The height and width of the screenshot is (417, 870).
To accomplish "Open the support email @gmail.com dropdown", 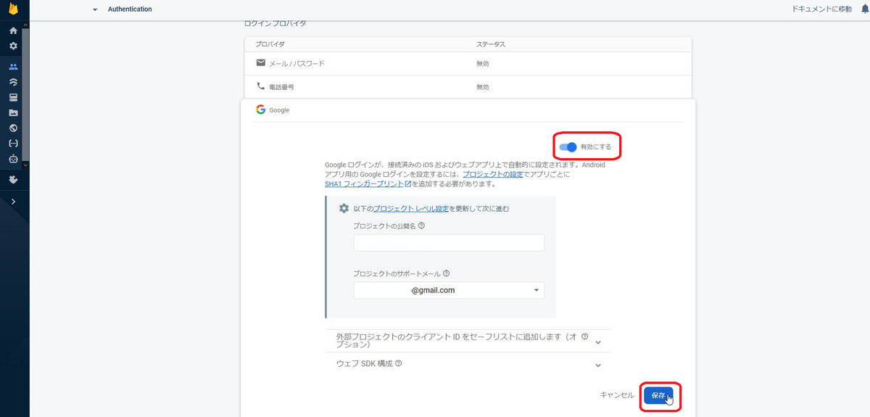I will (449, 290).
